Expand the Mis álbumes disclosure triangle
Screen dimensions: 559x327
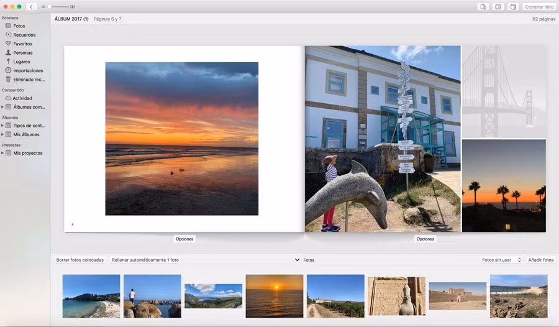pyautogui.click(x=2, y=134)
